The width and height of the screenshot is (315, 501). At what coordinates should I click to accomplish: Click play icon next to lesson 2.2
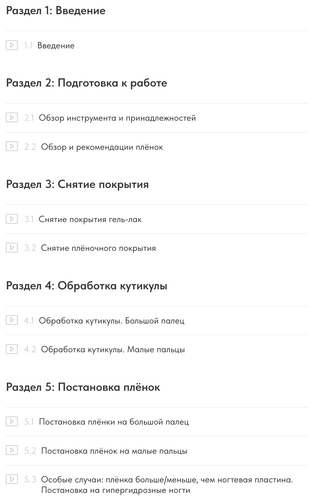pos(12,146)
